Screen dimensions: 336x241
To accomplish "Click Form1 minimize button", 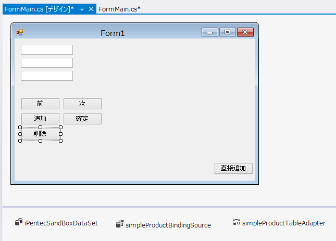I will [x=210, y=32].
